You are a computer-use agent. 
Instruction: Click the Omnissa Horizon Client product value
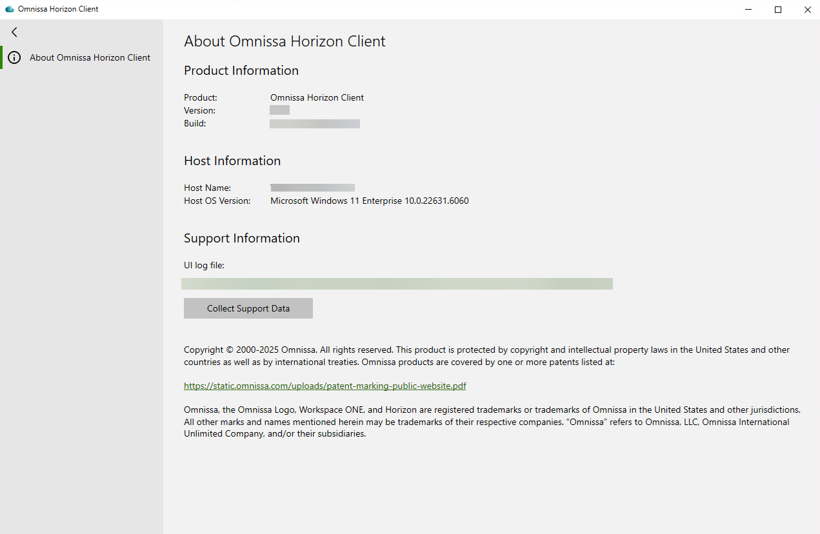point(317,97)
